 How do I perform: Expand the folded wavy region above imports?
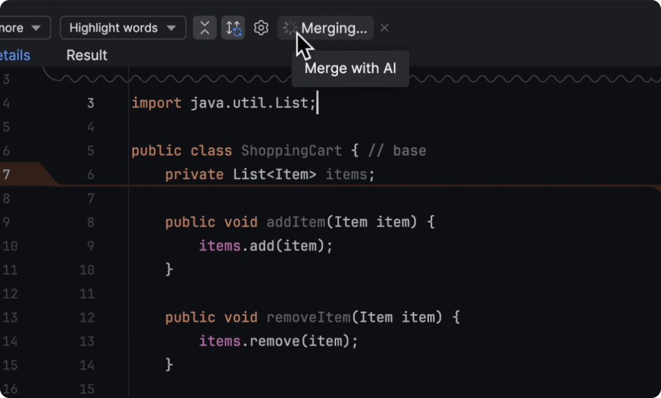357,78
